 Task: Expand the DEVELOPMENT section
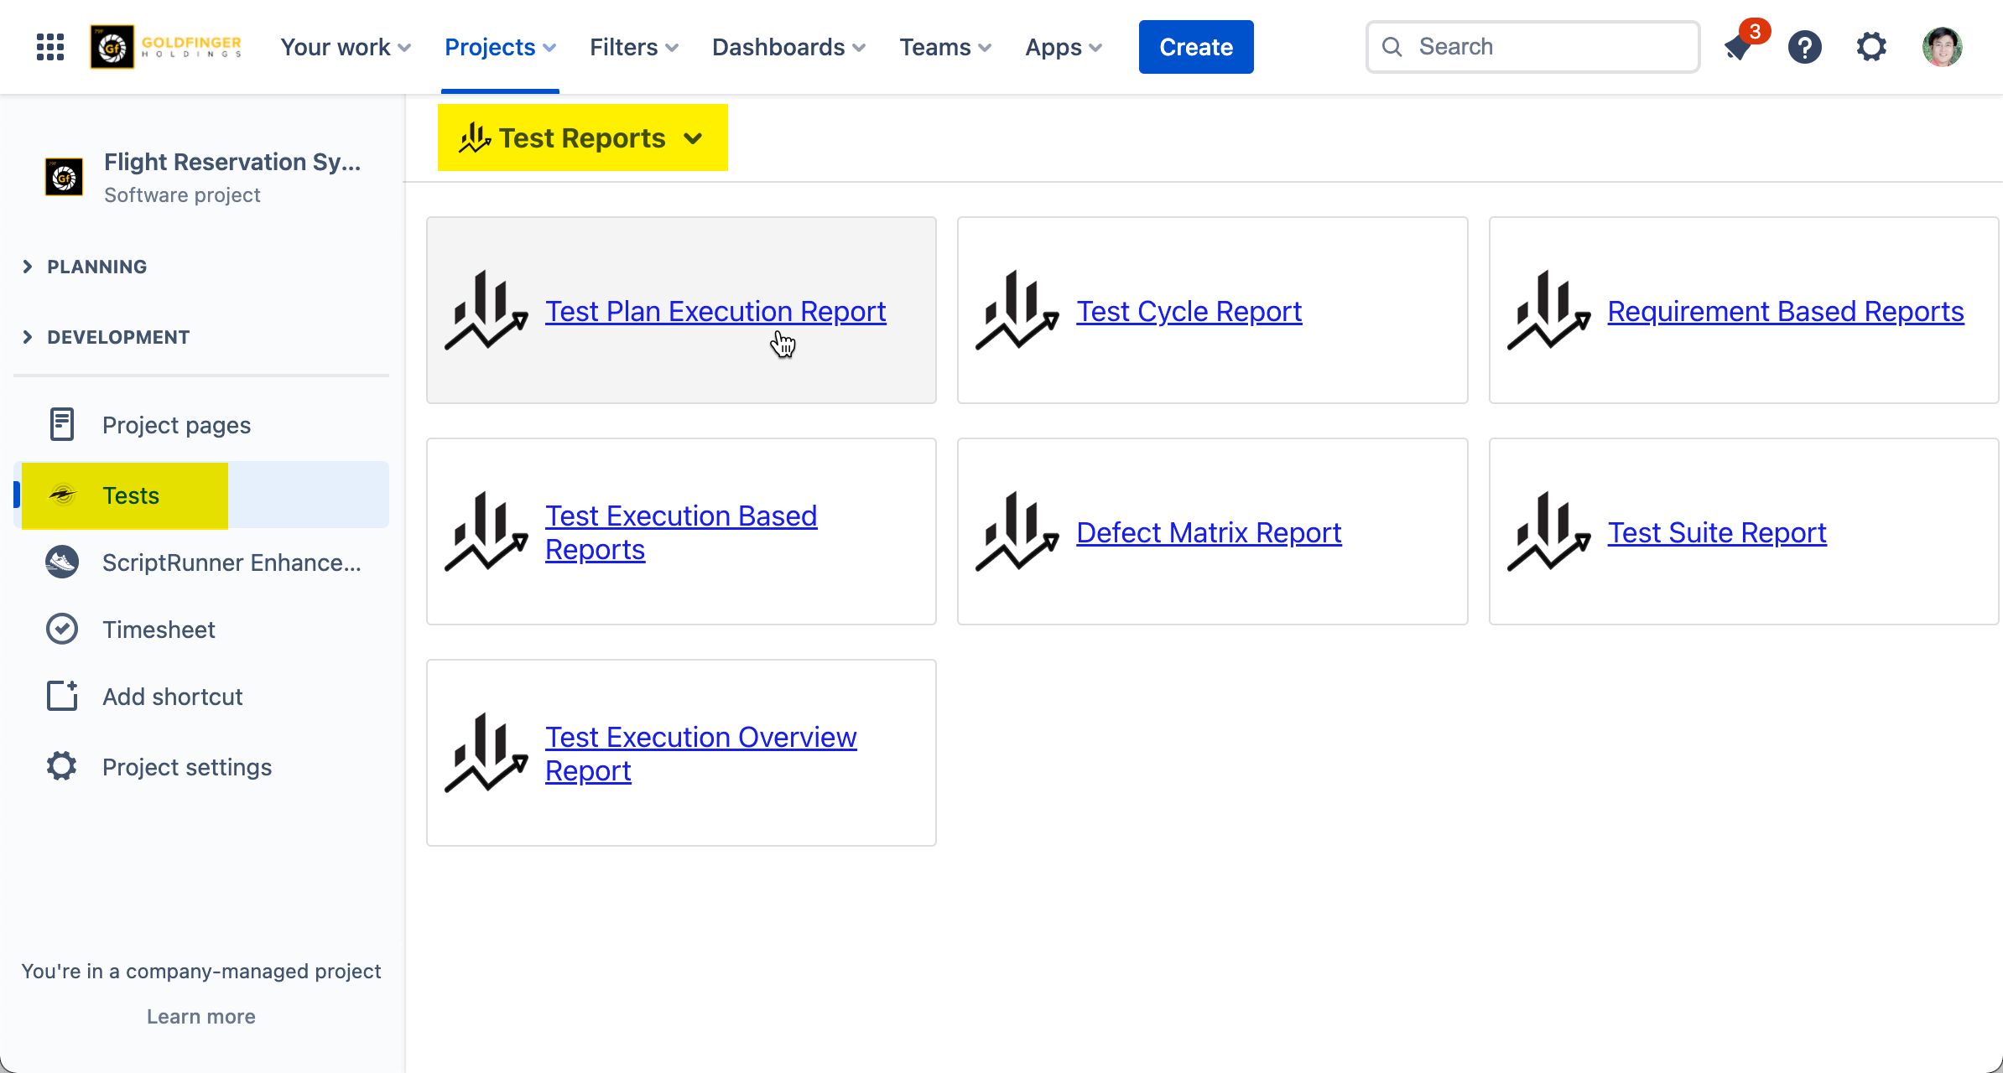28,337
